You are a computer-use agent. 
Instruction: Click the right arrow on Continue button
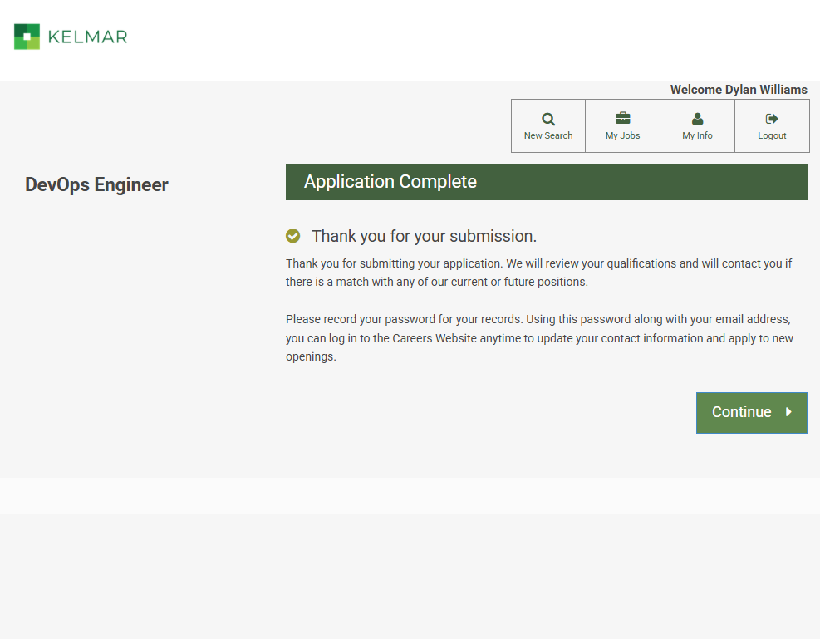[x=788, y=412]
